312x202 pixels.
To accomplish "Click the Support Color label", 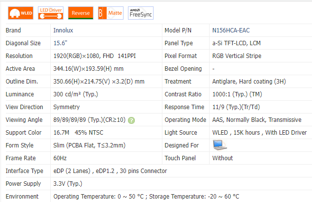I will (24, 132).
